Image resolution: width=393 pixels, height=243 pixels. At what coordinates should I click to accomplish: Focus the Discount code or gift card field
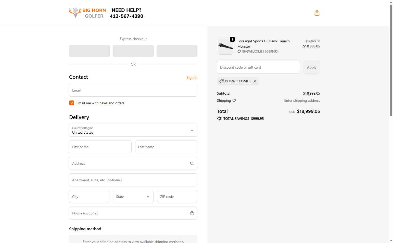[x=258, y=67]
